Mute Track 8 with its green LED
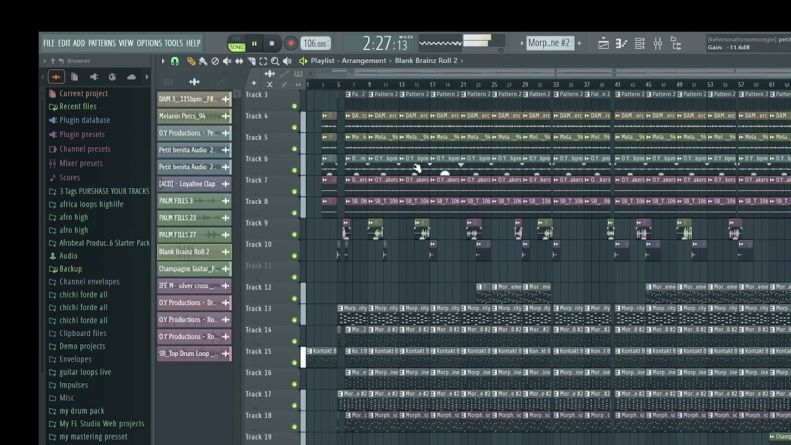Viewport: 791px width, 445px height. (x=294, y=213)
